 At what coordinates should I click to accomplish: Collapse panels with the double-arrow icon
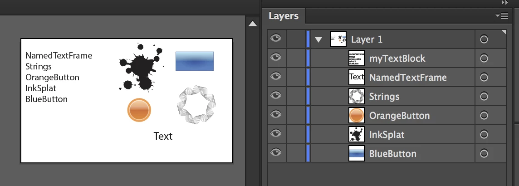click(505, 2)
